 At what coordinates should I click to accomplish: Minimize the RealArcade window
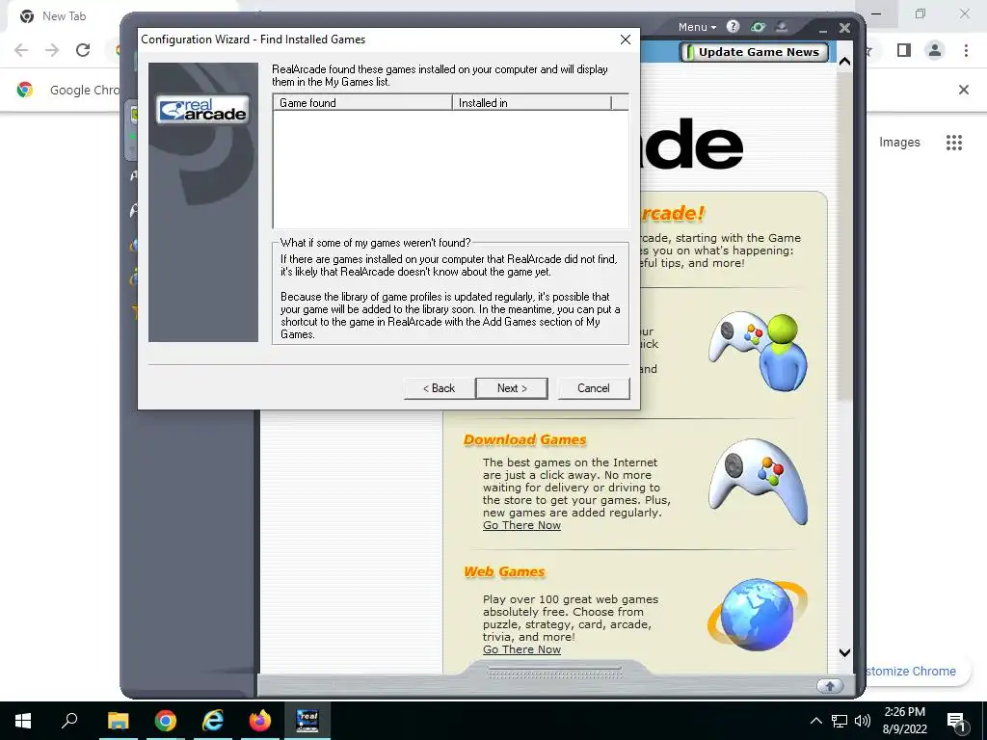(823, 29)
